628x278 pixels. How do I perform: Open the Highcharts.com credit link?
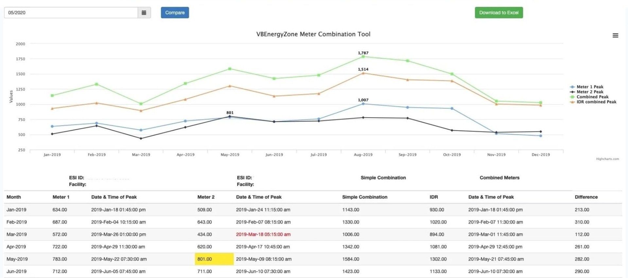(607, 159)
